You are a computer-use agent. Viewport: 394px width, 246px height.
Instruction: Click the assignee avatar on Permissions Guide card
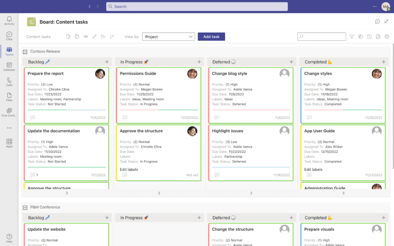click(192, 73)
